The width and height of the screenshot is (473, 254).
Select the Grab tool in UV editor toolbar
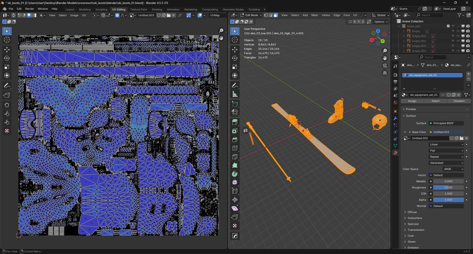click(x=7, y=105)
